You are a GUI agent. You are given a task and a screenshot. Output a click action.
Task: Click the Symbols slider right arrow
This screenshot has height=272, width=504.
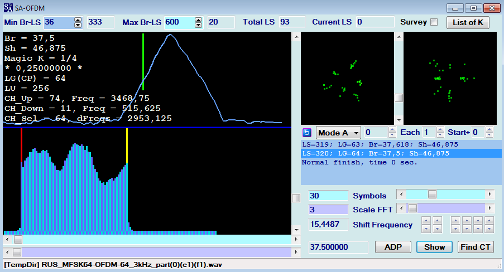tap(490, 194)
